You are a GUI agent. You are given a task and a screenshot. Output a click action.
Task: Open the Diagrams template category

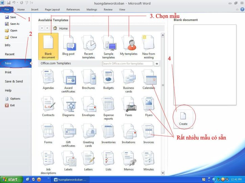pos(68,107)
